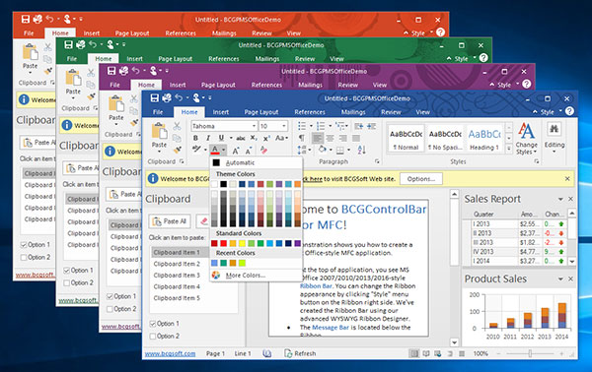Image resolution: width=592 pixels, height=372 pixels.
Task: Toggle Option 1 checkbox in purple window
Action: (x=110, y=296)
